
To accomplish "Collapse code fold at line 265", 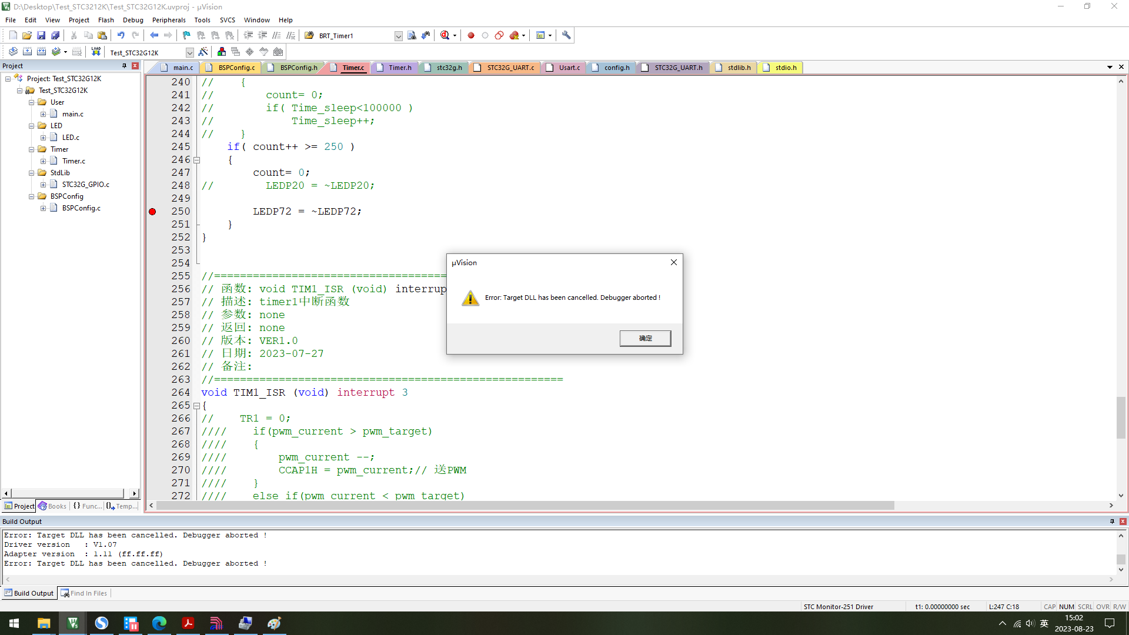I will click(197, 406).
